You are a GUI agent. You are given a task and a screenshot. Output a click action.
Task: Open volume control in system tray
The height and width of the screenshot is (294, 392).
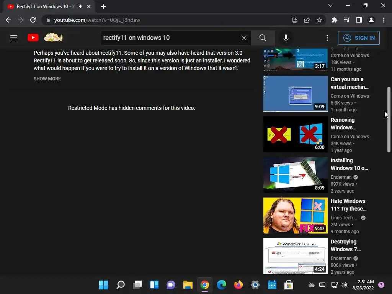(344, 285)
